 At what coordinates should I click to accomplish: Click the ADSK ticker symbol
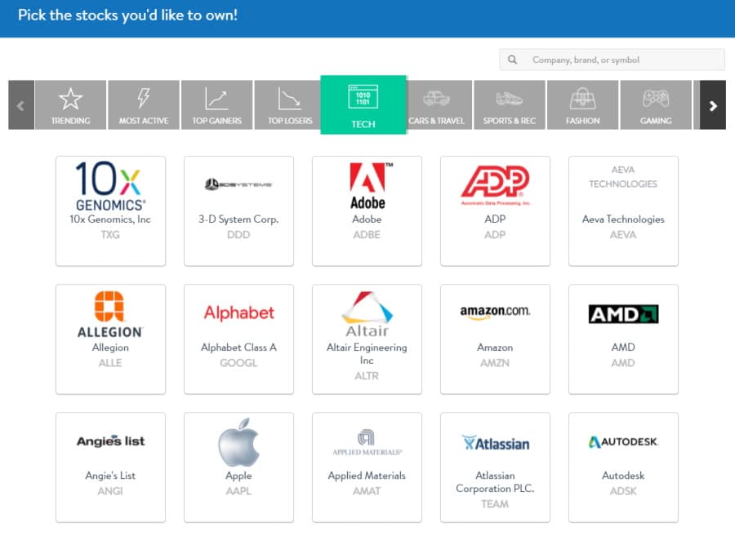(623, 491)
